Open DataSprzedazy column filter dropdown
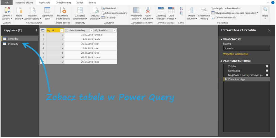Viewport: 276px width, 138px height. click(x=91, y=30)
